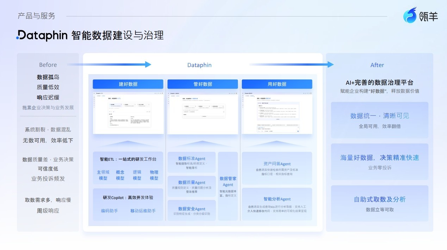Image resolution: width=447 pixels, height=250 pixels.
Task: Click the 数据标准Agent card title
Action: (x=192, y=159)
